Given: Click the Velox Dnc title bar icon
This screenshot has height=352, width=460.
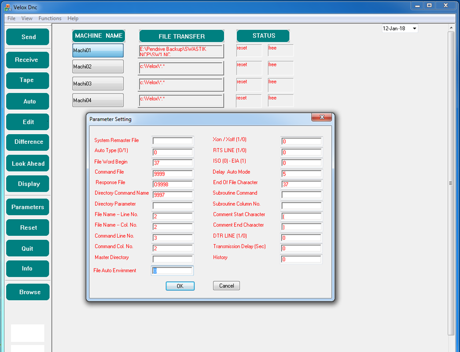Looking at the screenshot, I should pos(7,7).
